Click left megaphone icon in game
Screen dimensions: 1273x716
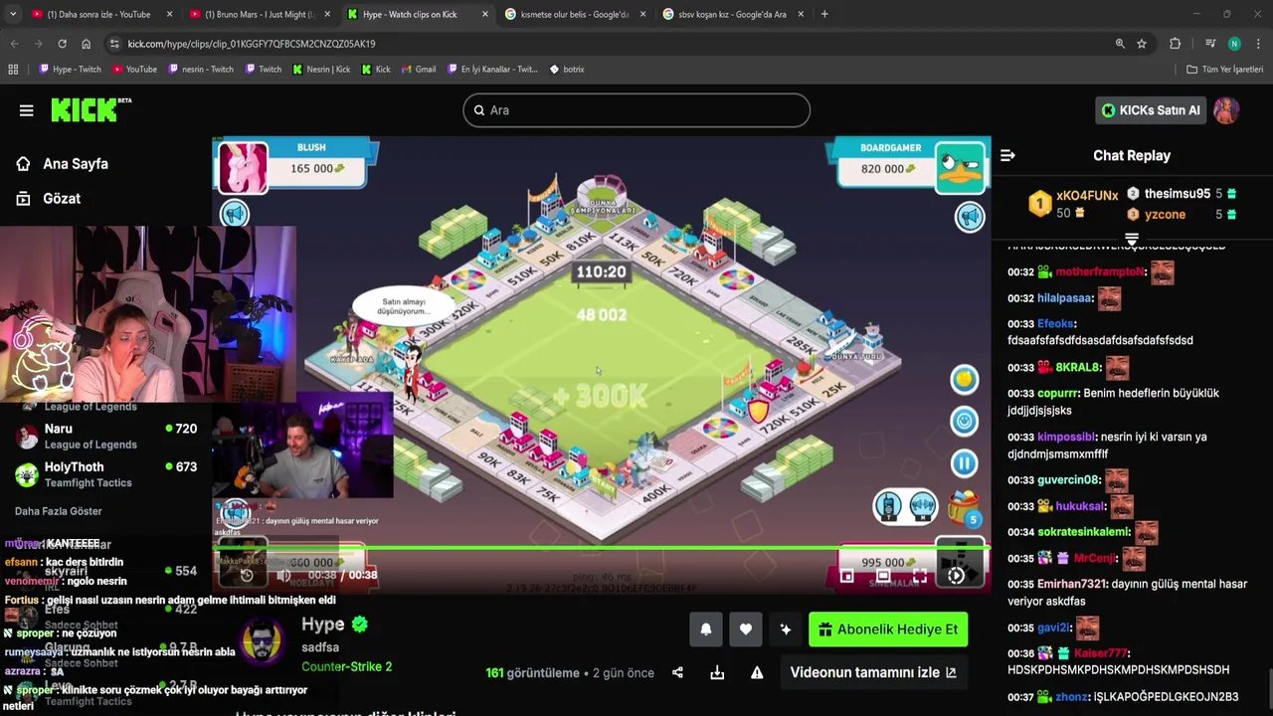[235, 215]
